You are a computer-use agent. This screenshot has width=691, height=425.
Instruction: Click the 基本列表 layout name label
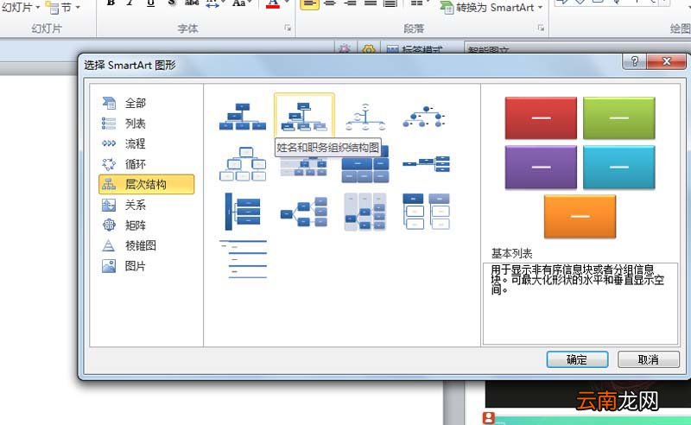(x=511, y=253)
